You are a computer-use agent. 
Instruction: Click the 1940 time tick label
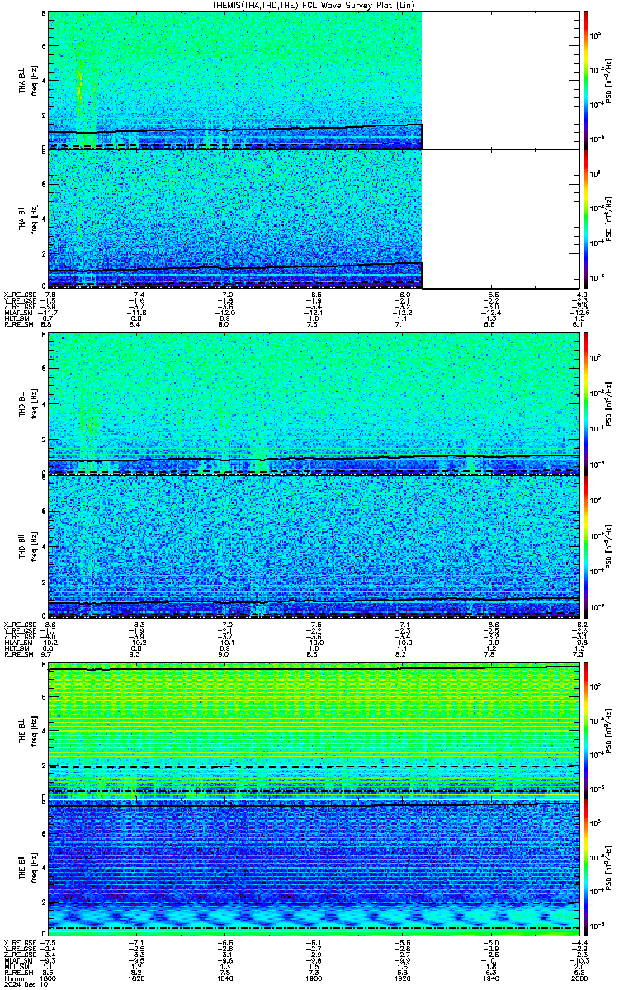(490, 978)
